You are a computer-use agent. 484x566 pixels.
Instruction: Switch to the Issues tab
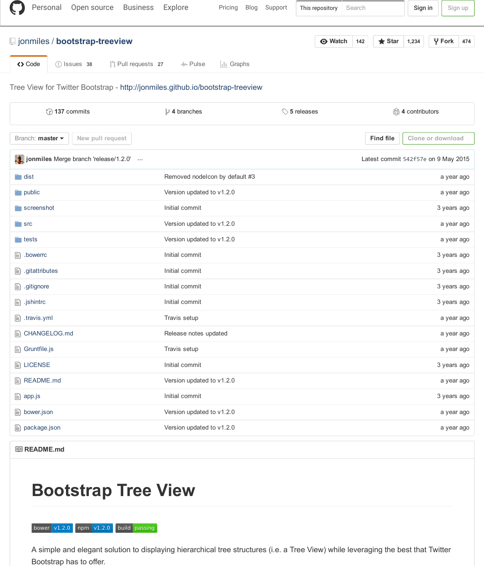(73, 64)
